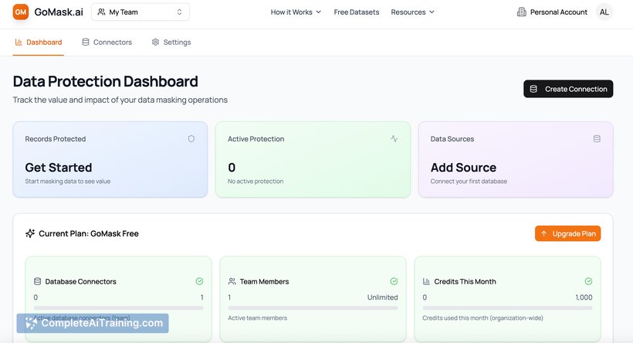Switch to the Connectors tab
633x343 pixels.
(107, 42)
